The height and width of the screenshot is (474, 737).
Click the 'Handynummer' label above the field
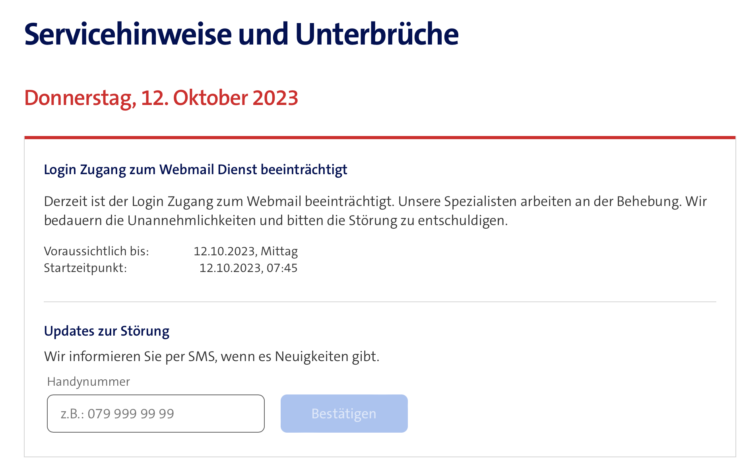(88, 382)
